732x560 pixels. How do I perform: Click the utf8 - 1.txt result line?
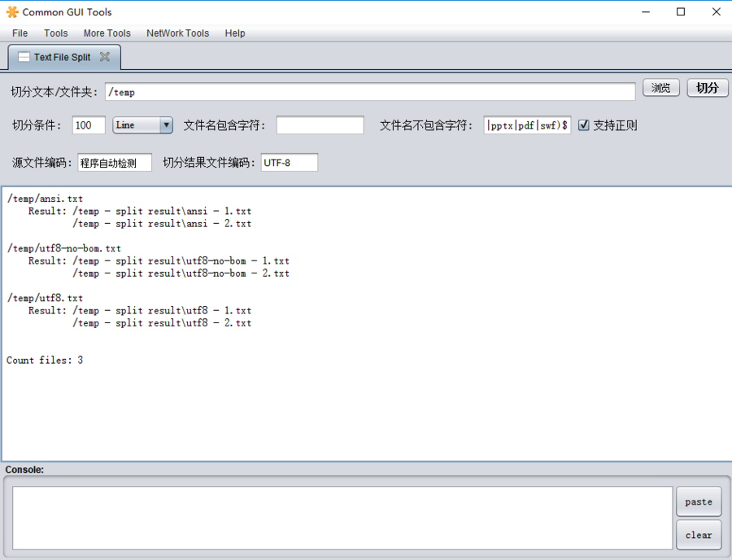pyautogui.click(x=140, y=311)
